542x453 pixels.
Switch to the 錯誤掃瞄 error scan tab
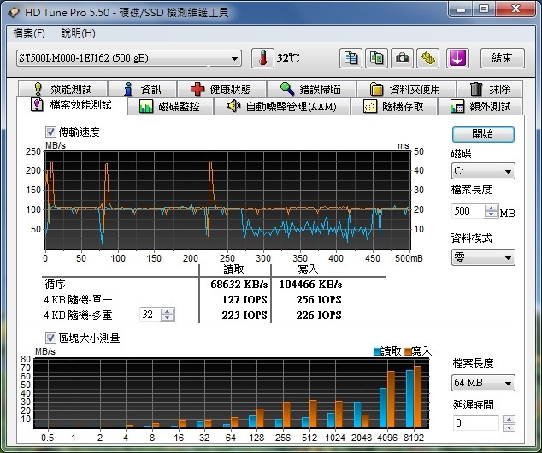pos(311,89)
